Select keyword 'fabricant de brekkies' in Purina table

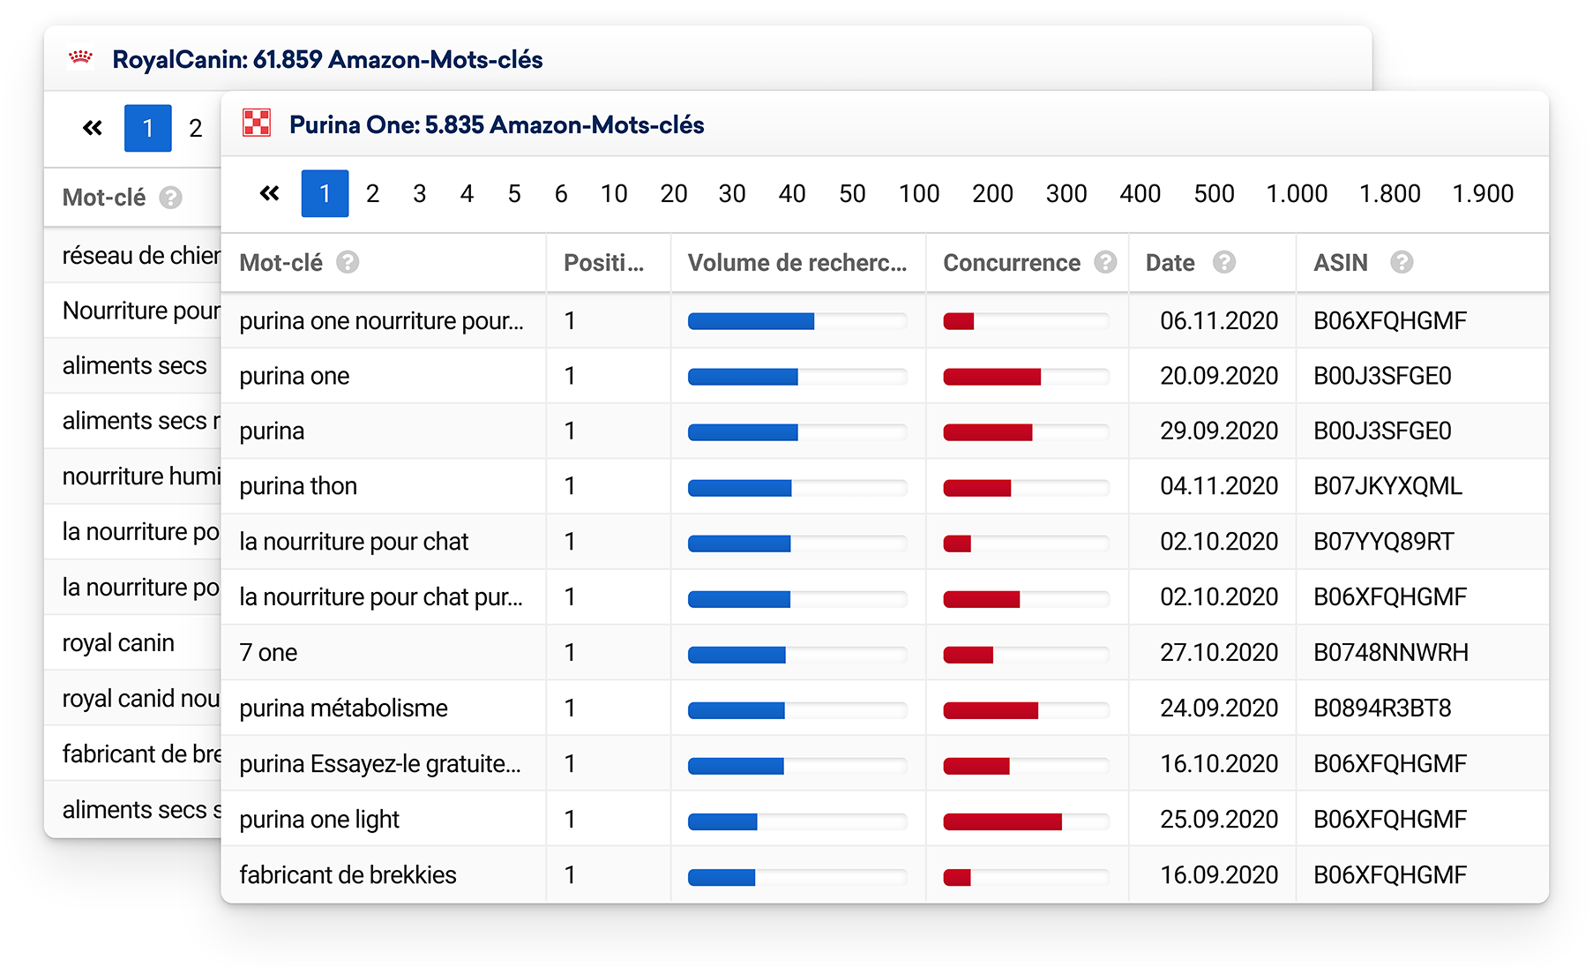pos(348,874)
